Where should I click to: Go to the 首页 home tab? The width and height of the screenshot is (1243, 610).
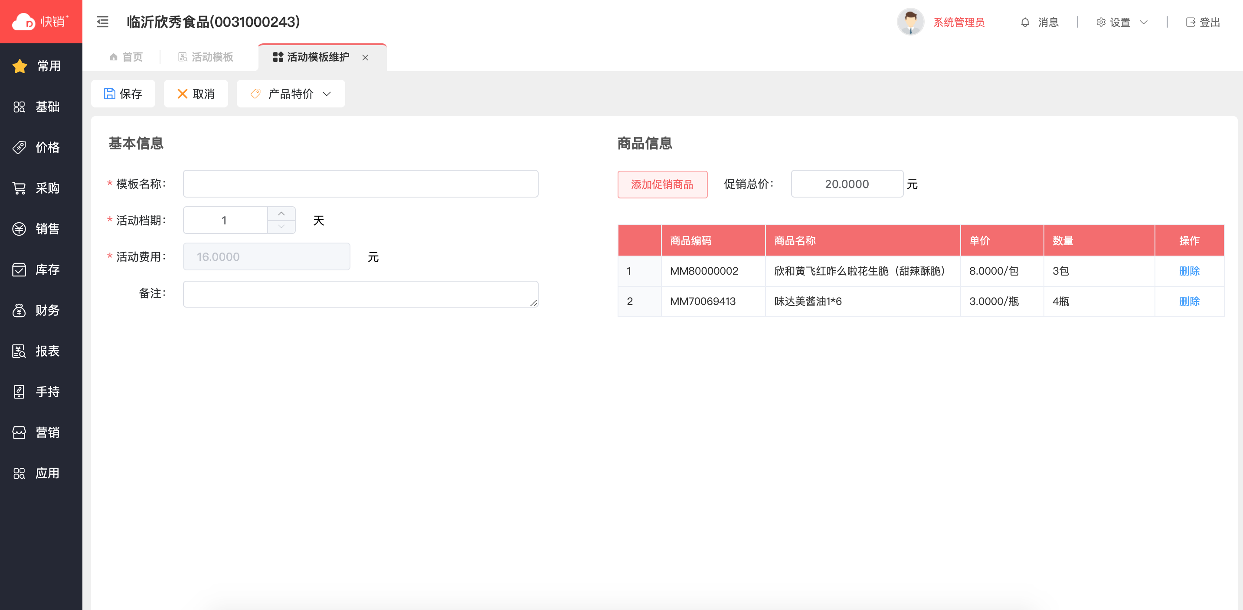click(x=126, y=57)
